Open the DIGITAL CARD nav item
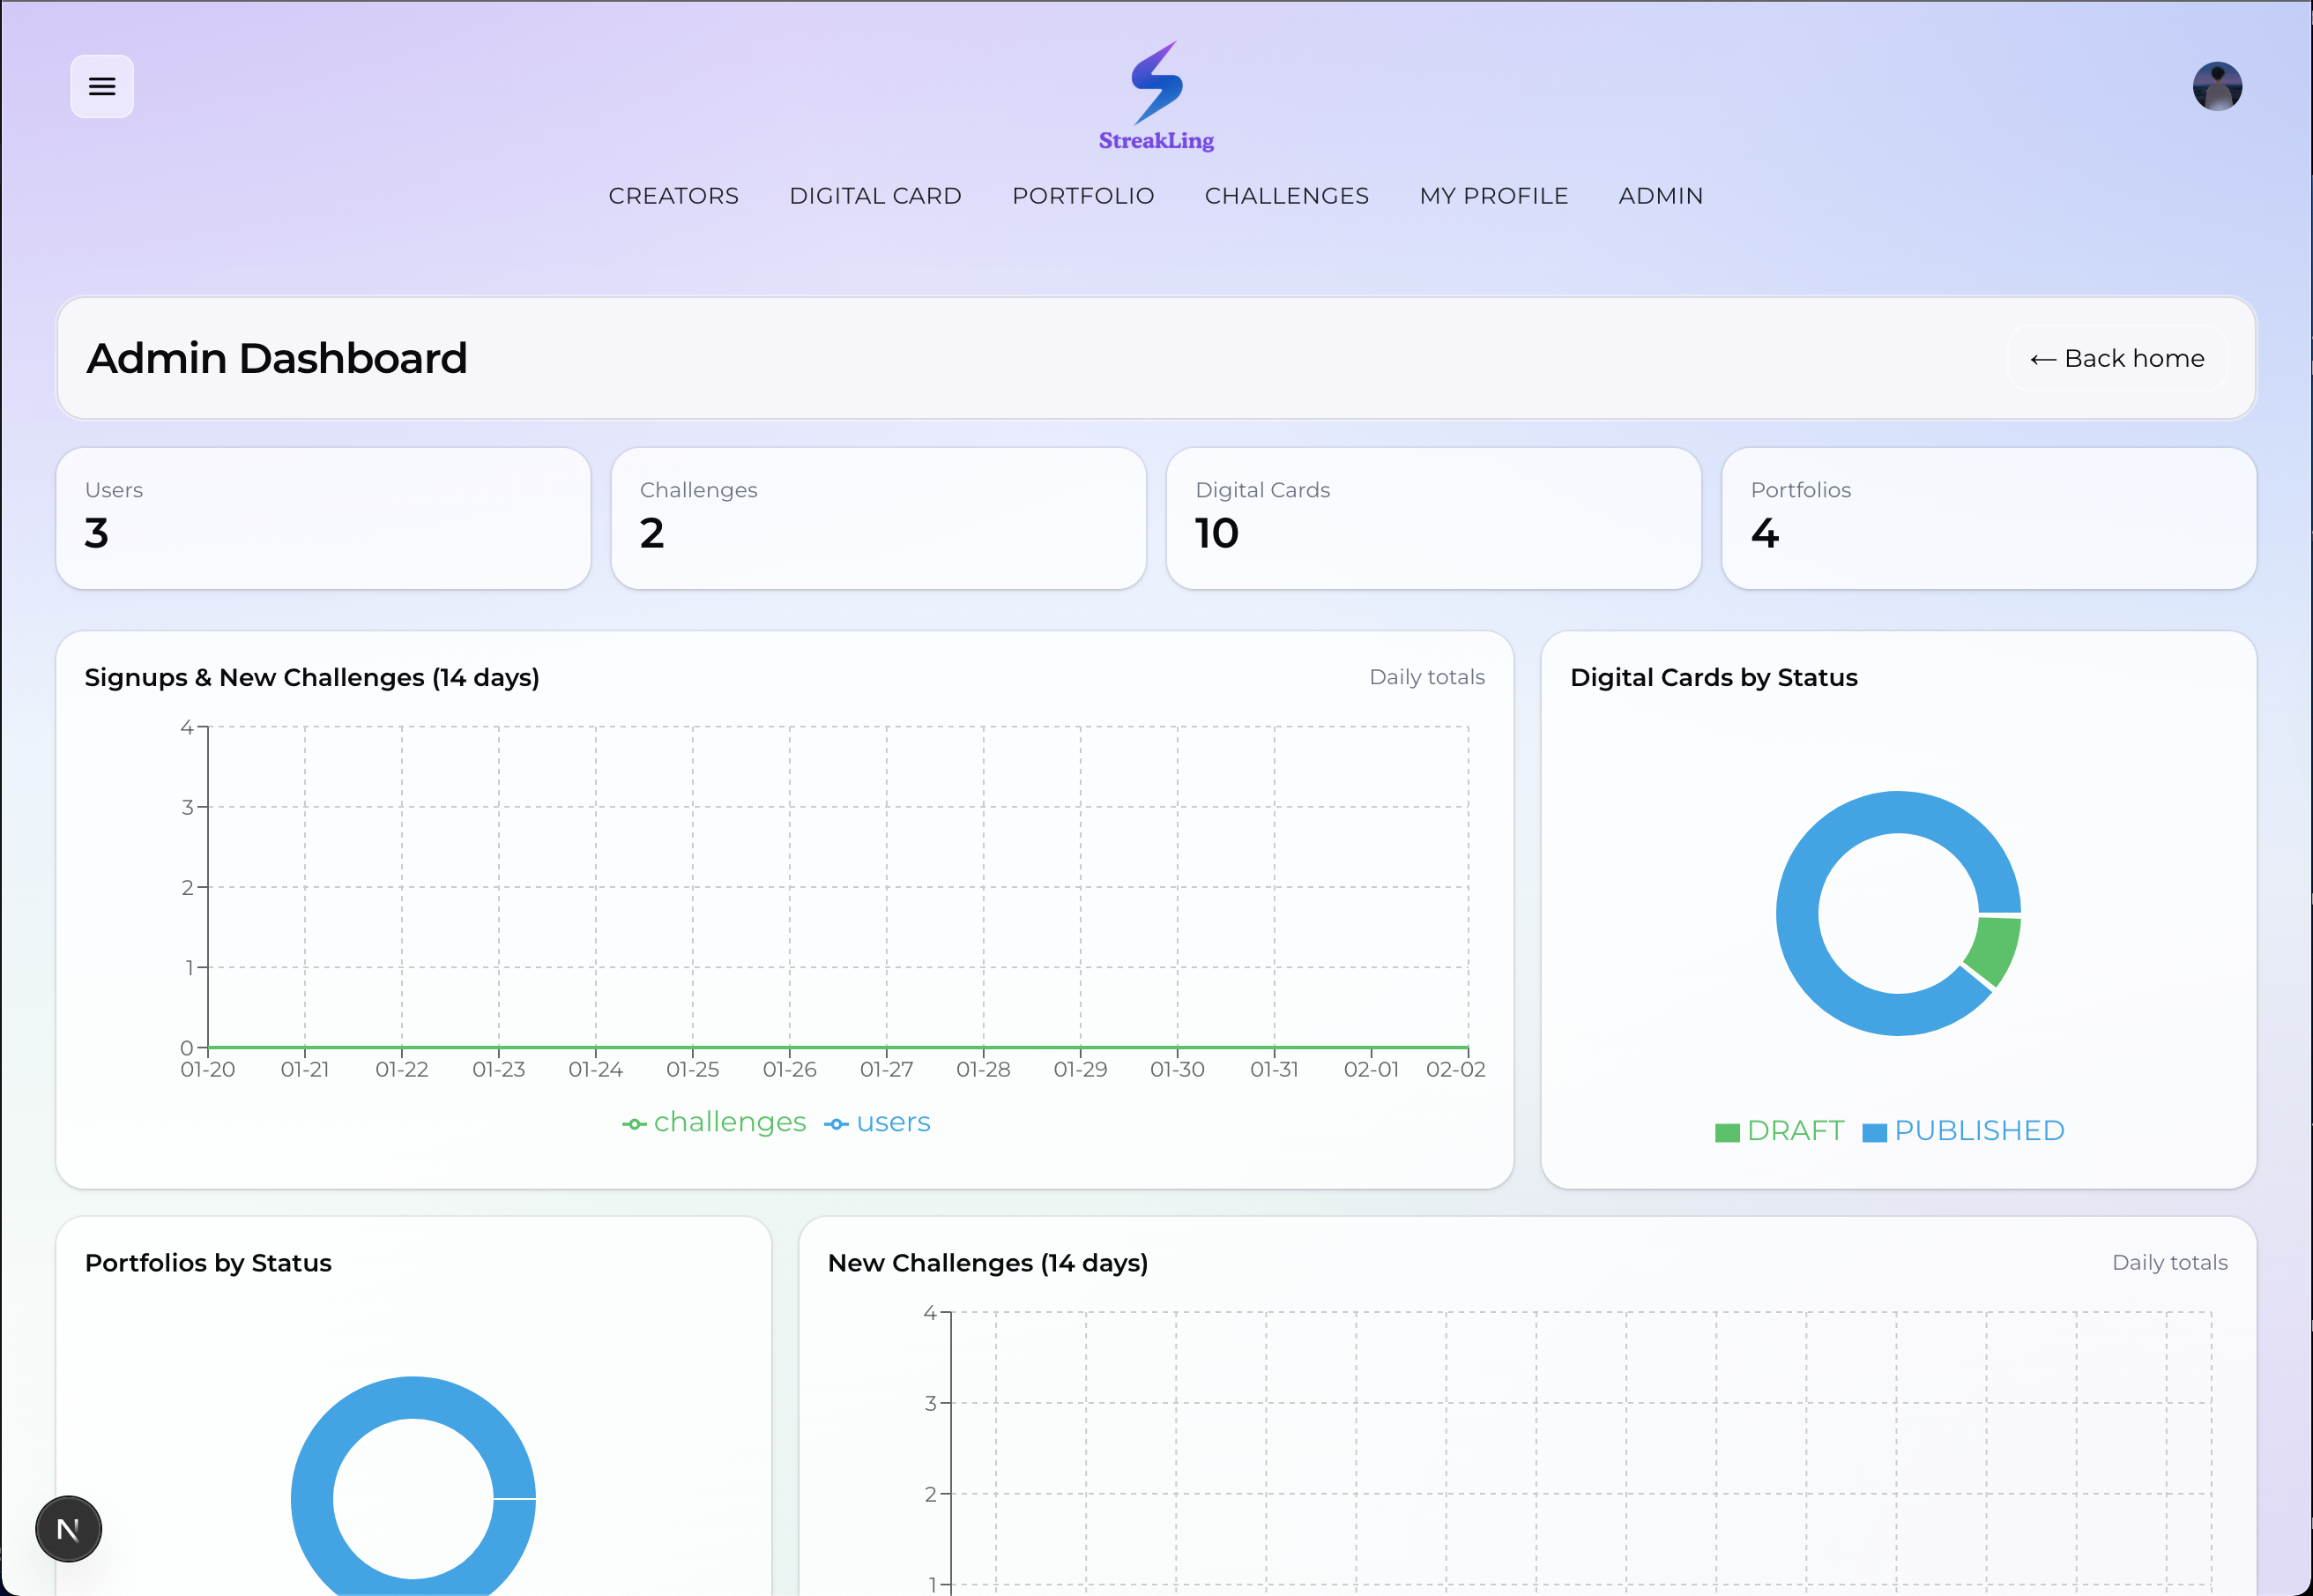The width and height of the screenshot is (2313, 1596). [874, 196]
